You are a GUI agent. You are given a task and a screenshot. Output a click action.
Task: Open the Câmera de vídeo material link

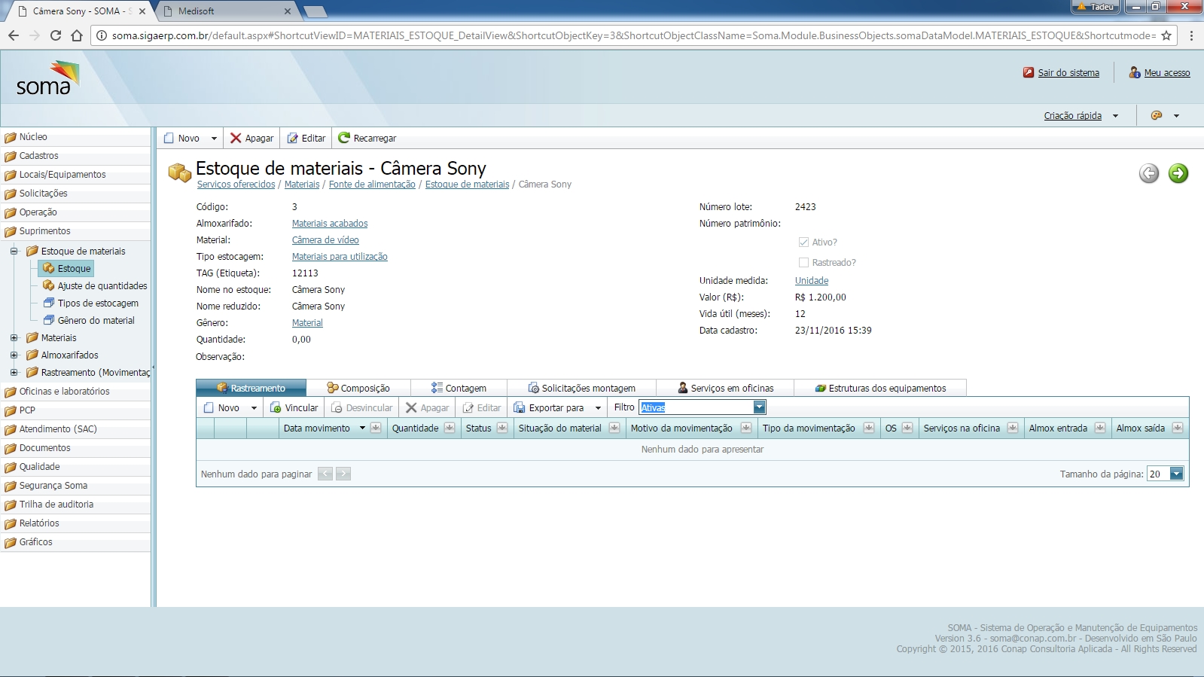325,240
